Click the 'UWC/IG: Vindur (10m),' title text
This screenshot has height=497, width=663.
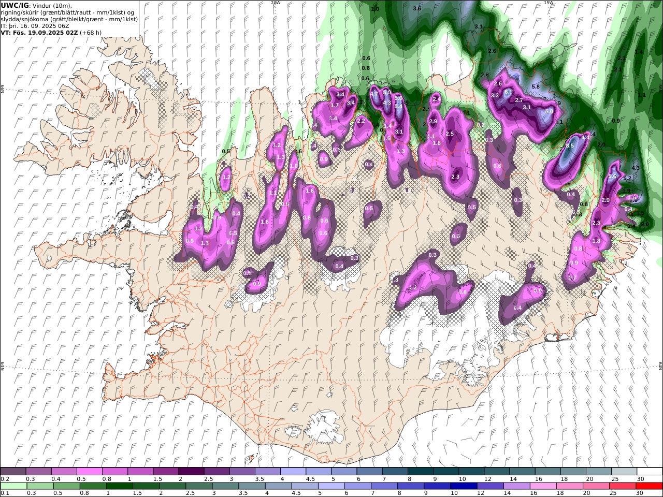pyautogui.click(x=36, y=5)
